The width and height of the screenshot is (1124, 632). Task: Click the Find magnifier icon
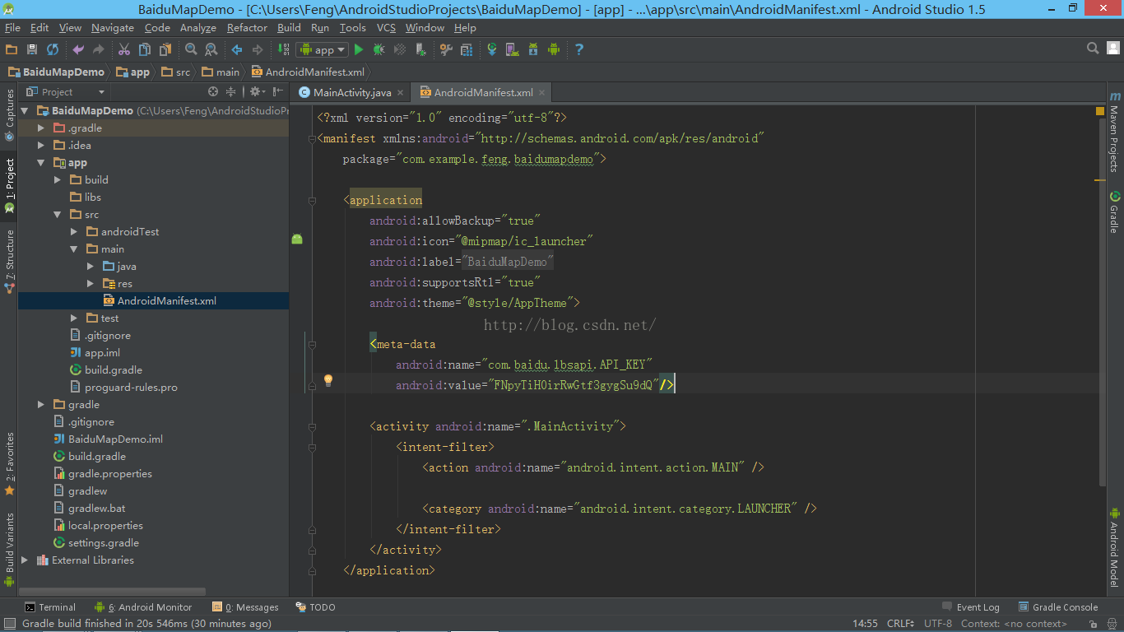pyautogui.click(x=191, y=49)
